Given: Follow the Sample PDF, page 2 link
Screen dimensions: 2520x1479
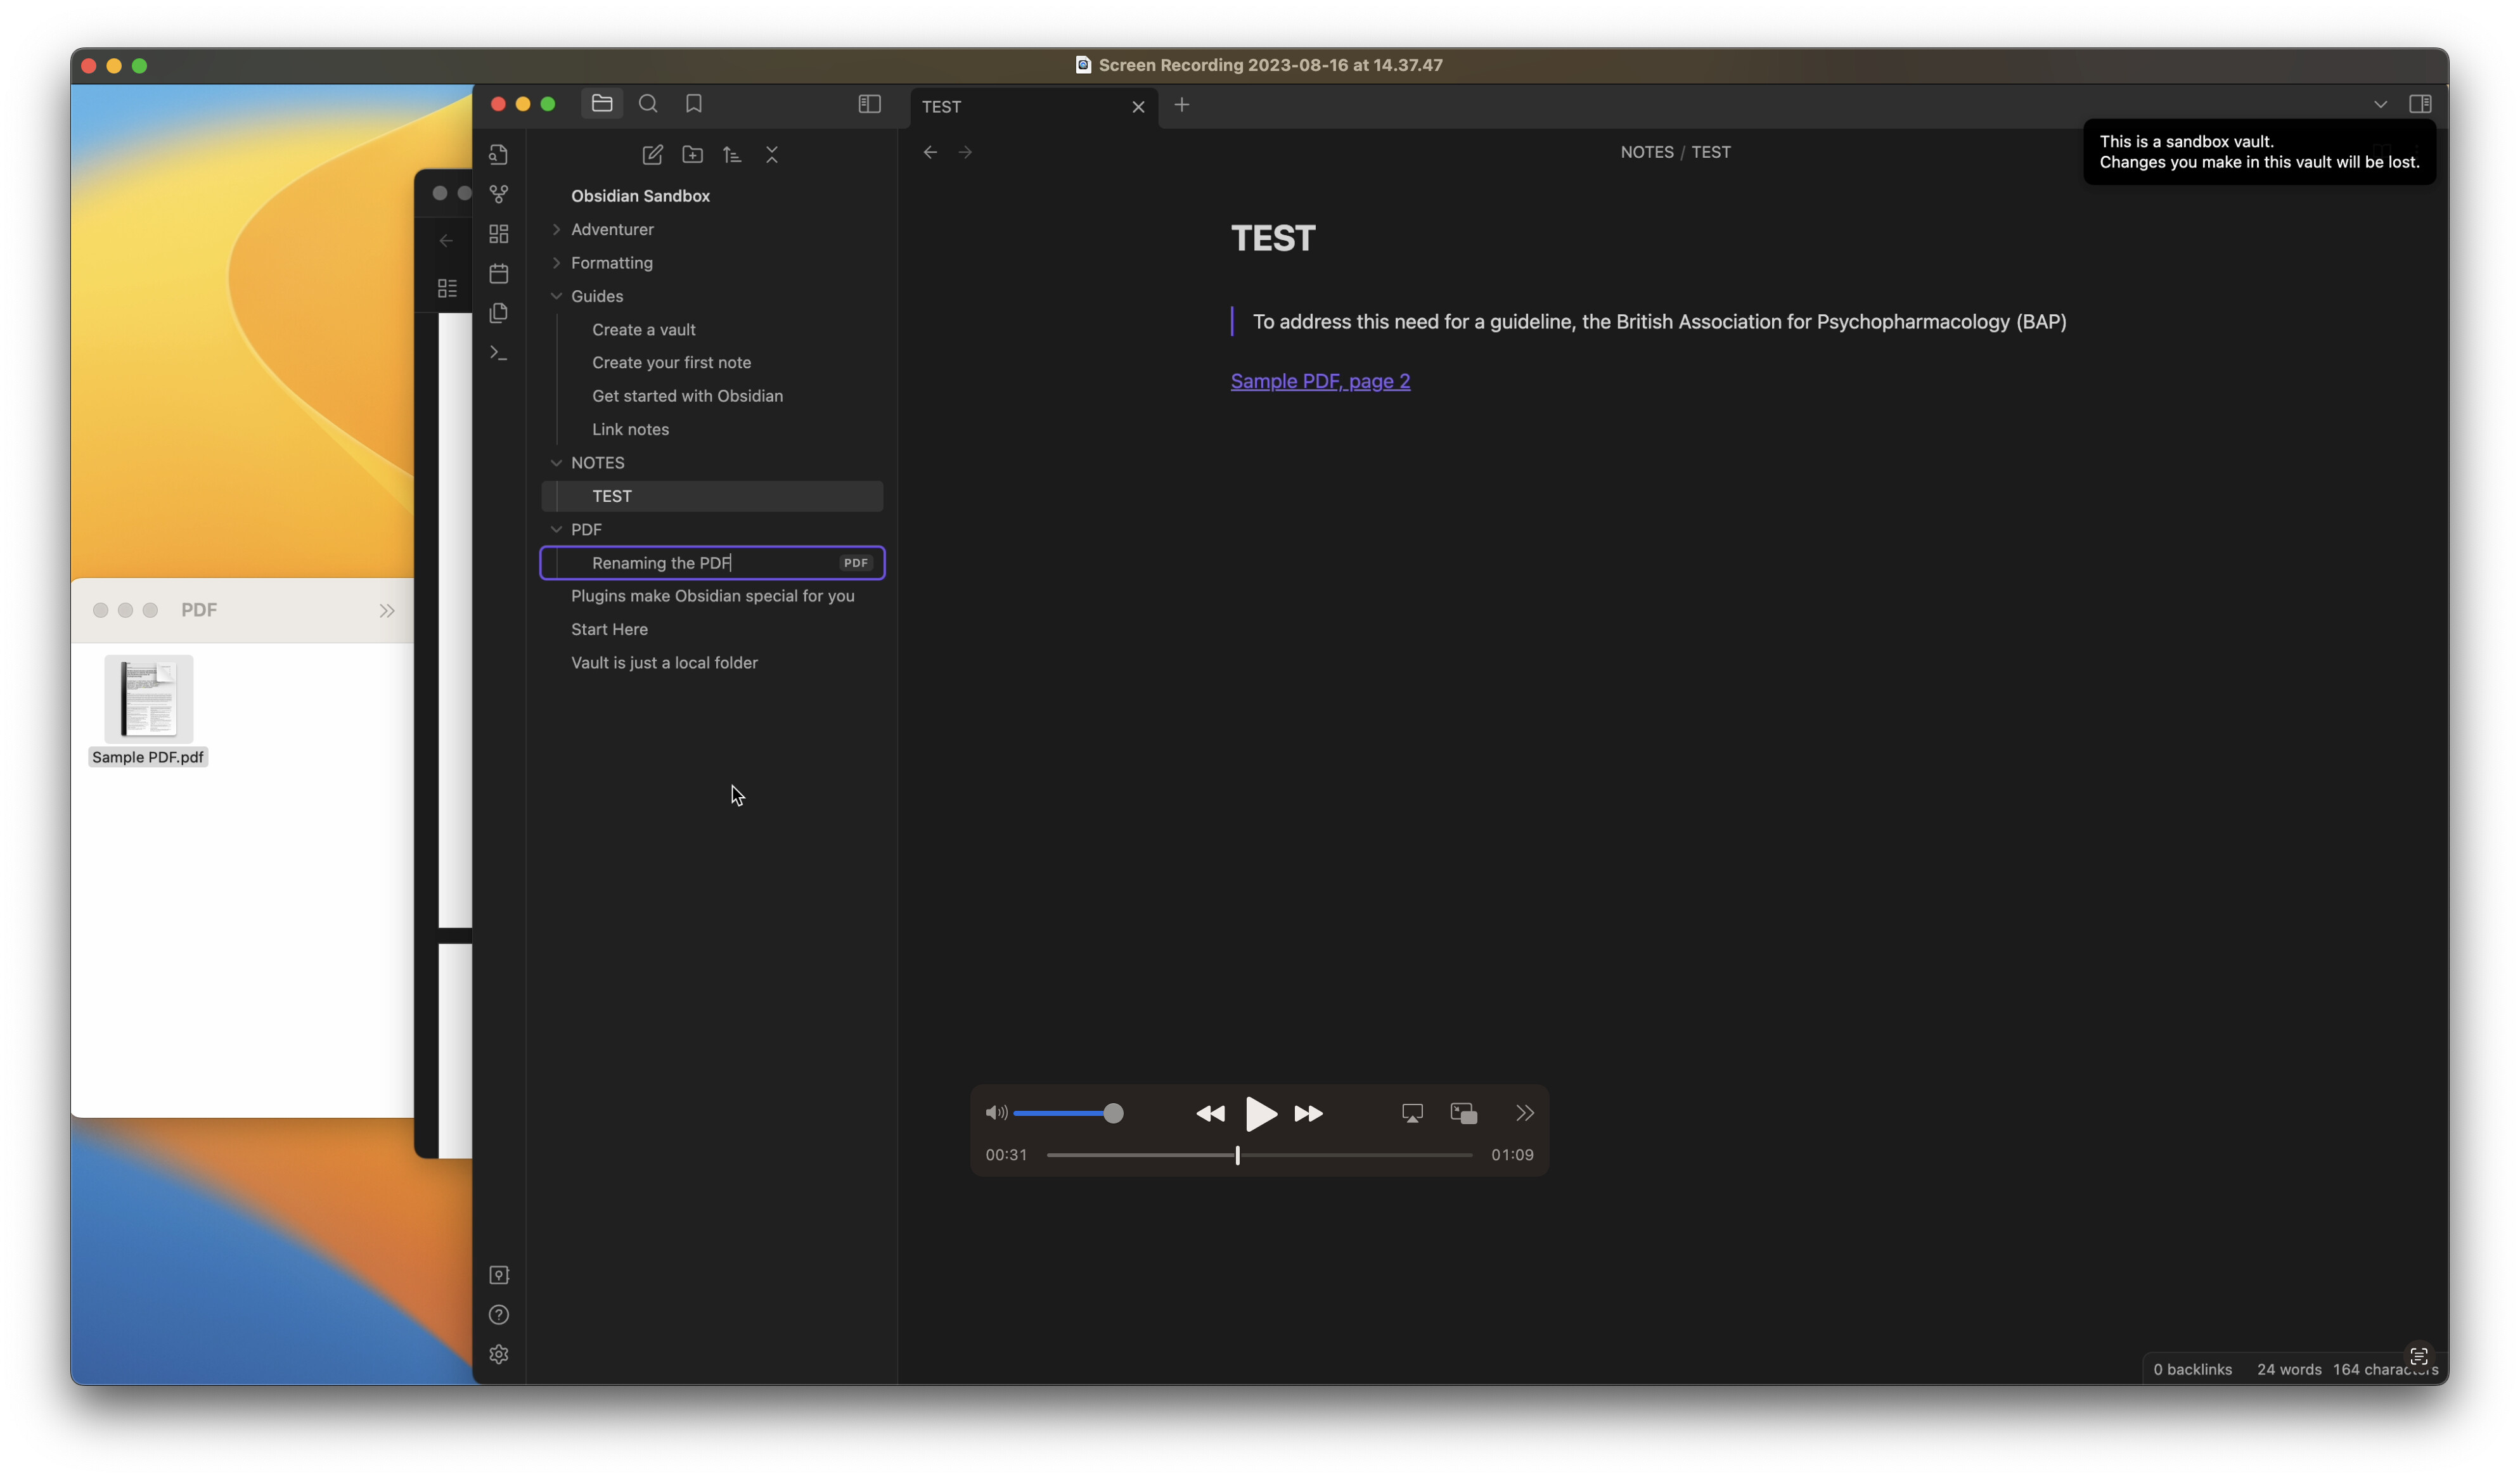Looking at the screenshot, I should pos(1320,381).
